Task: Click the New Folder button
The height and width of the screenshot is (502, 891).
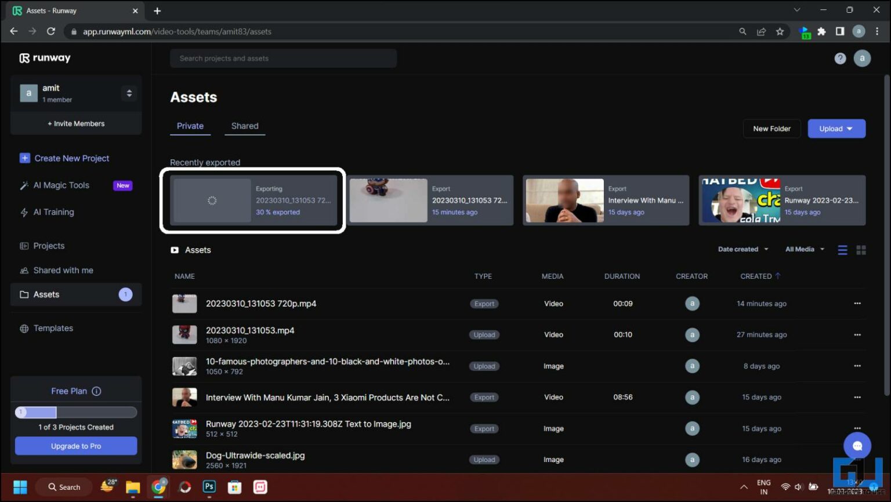Action: 772,129
